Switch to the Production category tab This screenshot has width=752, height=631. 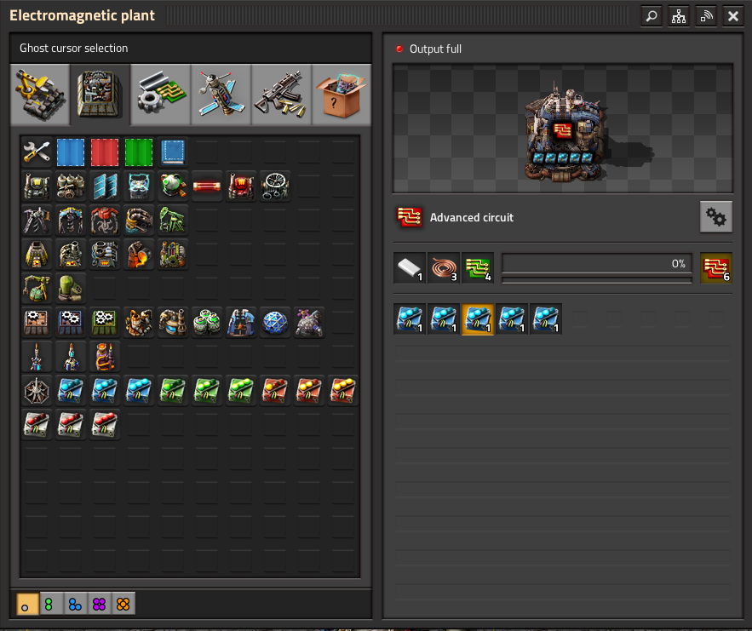[100, 95]
